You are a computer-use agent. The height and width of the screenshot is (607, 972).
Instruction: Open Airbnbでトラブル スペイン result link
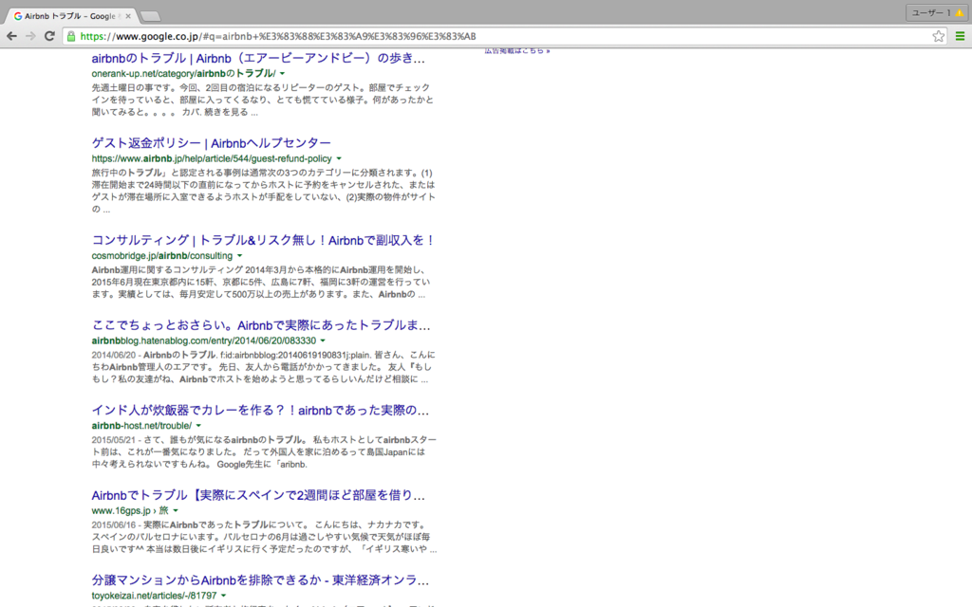pyautogui.click(x=258, y=495)
